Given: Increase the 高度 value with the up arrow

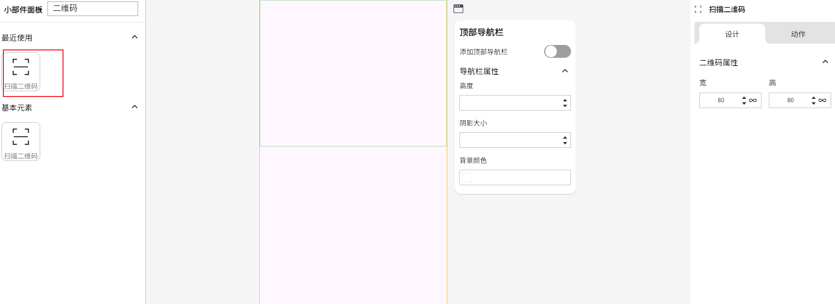Looking at the screenshot, I should [565, 100].
